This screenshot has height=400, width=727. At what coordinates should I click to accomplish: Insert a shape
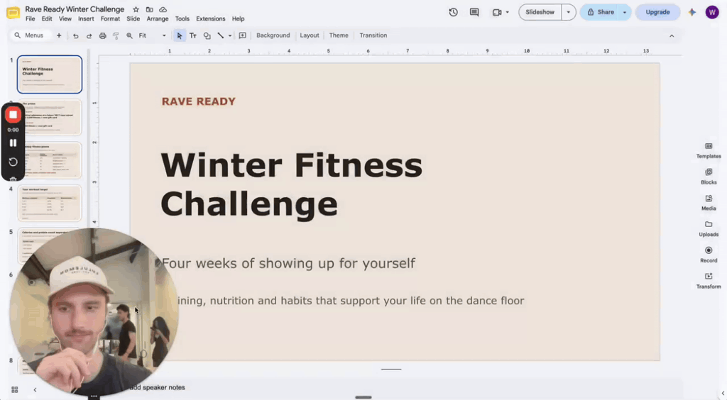[x=207, y=35]
